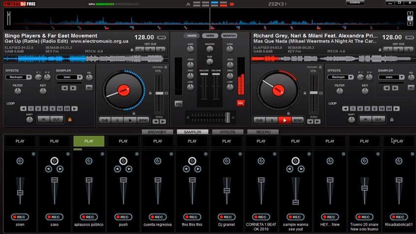The height and width of the screenshot is (234, 416).
Task: Open the CONFIG settings
Action: point(355,2)
